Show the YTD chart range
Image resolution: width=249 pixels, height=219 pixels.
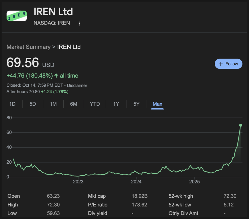point(95,104)
